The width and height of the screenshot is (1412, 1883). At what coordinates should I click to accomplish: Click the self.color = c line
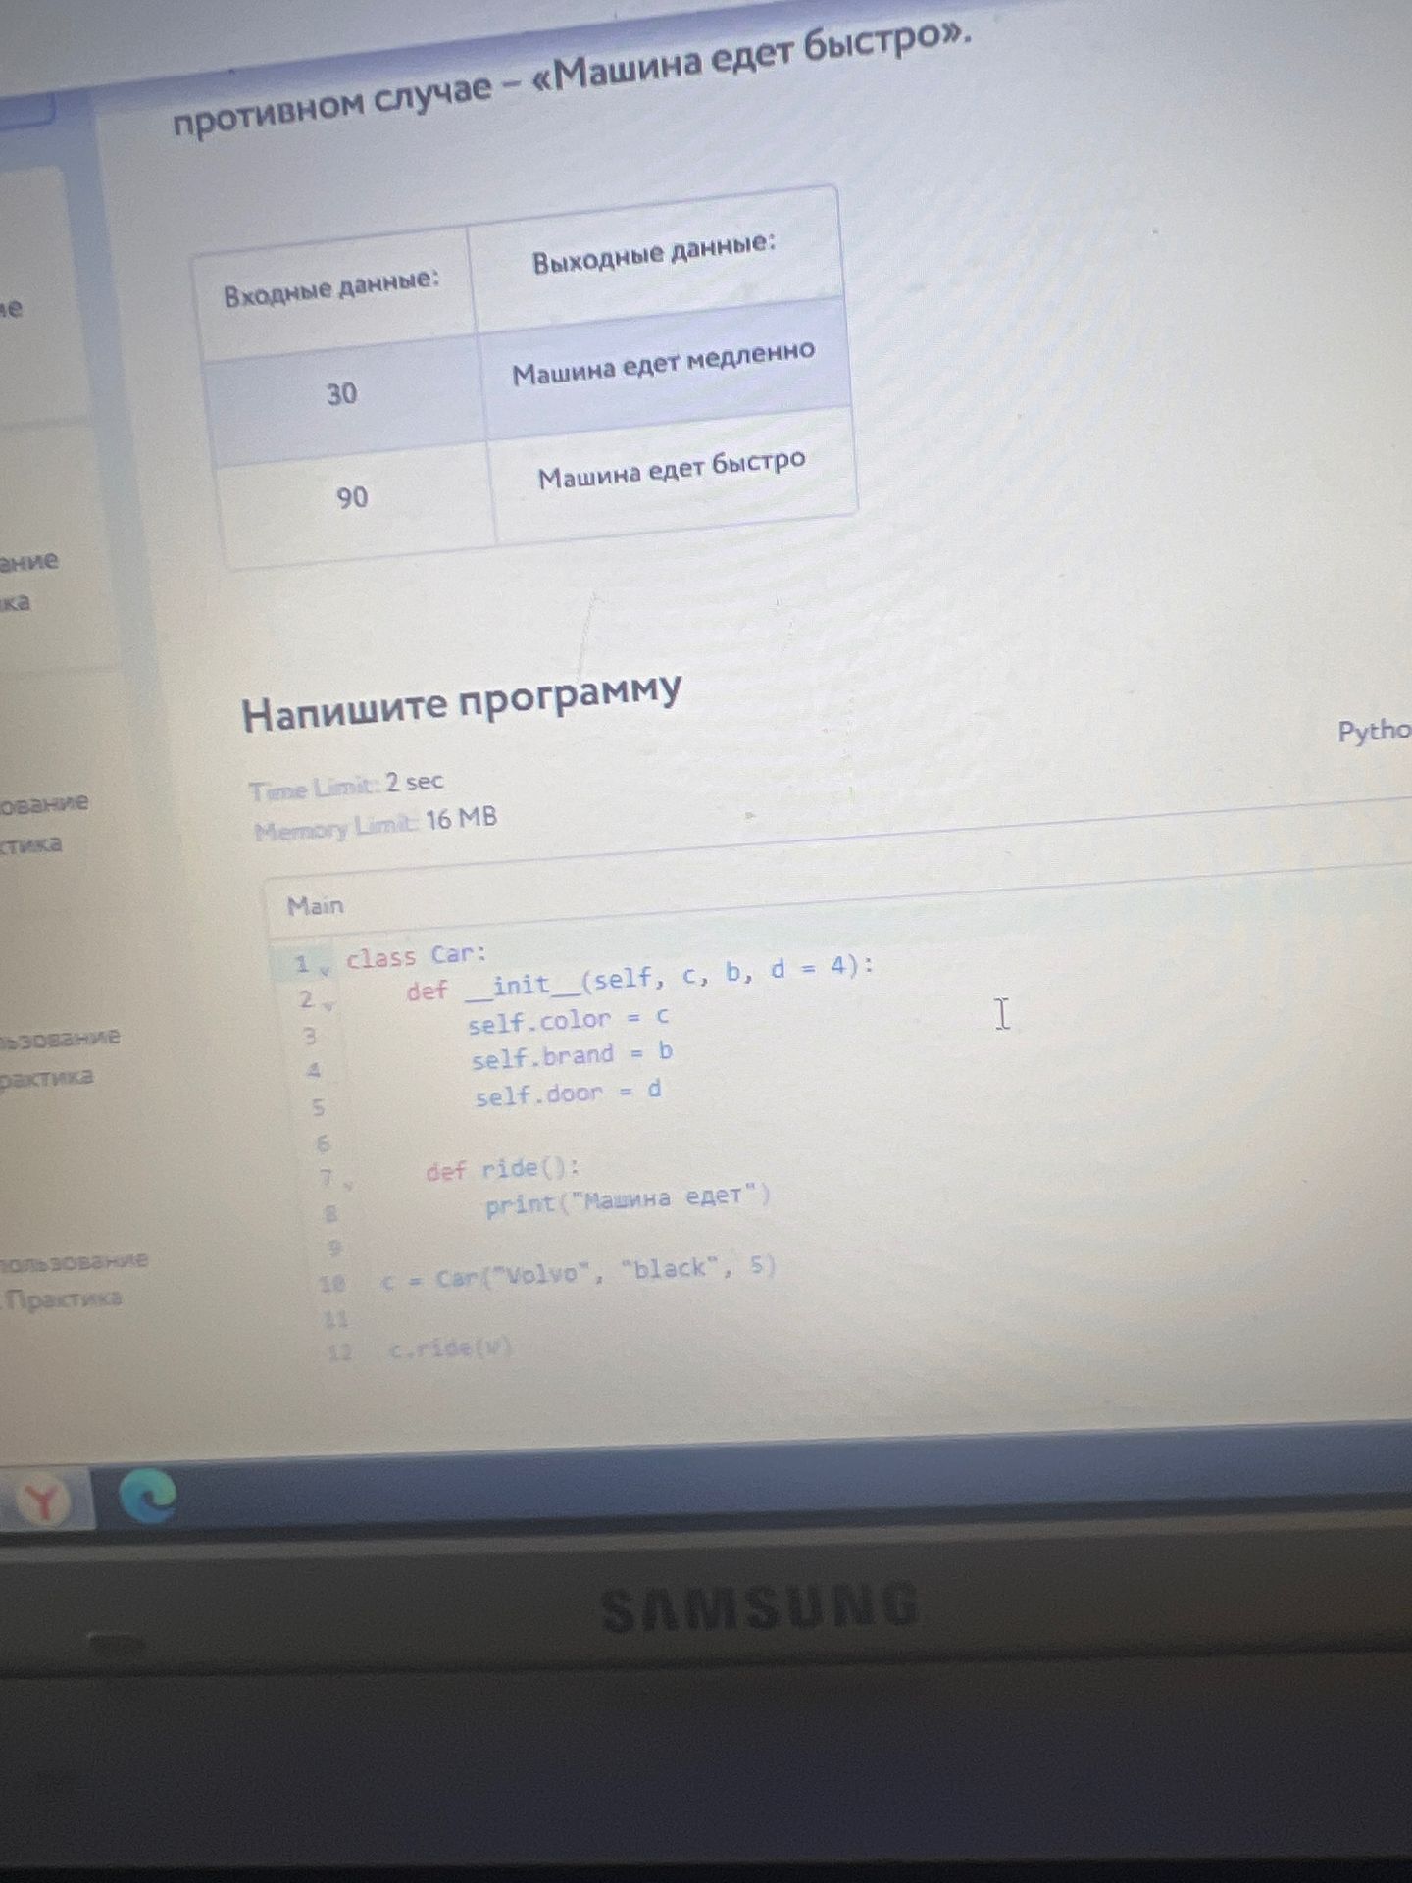568,1020
